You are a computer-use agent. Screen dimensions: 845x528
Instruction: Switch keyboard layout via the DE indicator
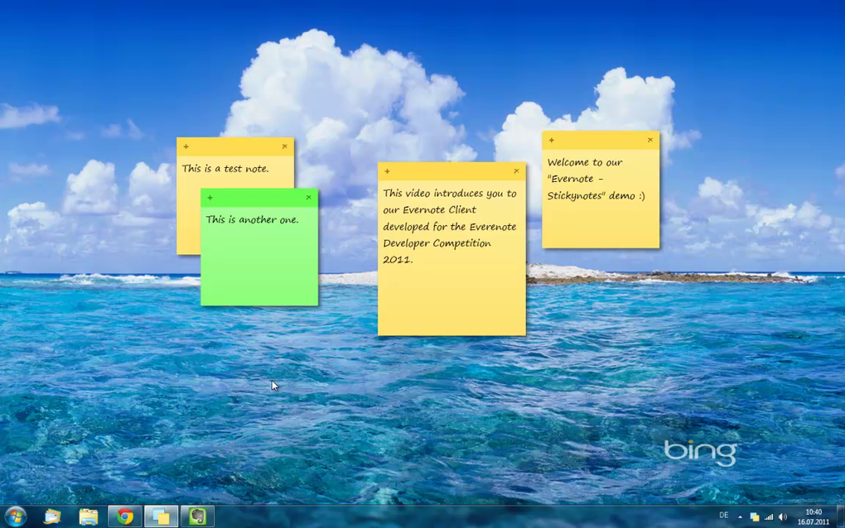tap(724, 516)
